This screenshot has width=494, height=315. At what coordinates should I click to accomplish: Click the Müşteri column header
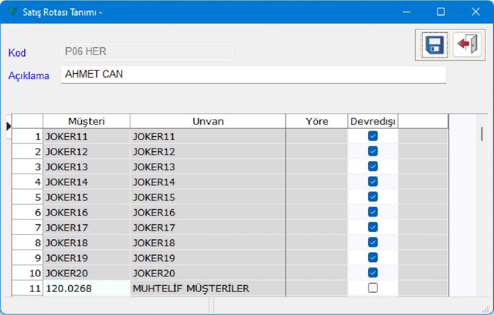click(x=86, y=121)
